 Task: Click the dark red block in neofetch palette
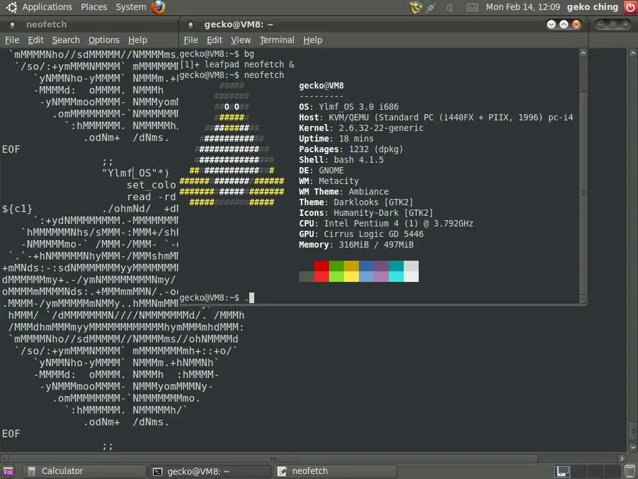(x=321, y=266)
